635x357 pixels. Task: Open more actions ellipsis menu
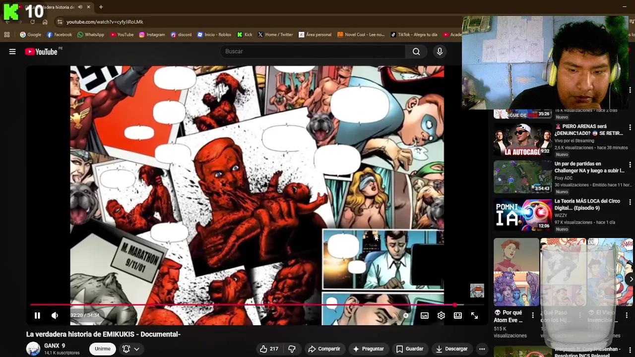click(482, 349)
